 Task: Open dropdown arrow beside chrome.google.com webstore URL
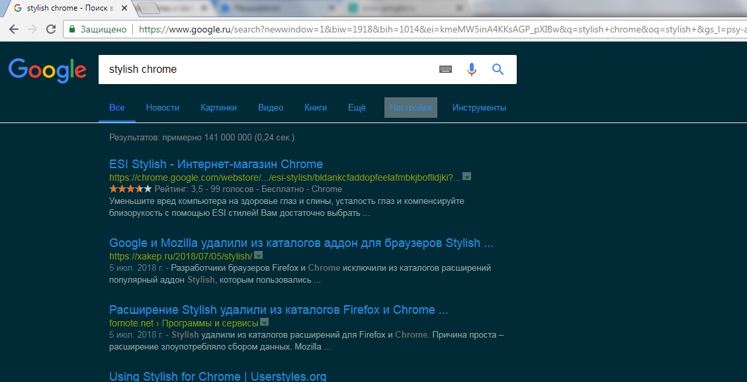pyautogui.click(x=467, y=177)
